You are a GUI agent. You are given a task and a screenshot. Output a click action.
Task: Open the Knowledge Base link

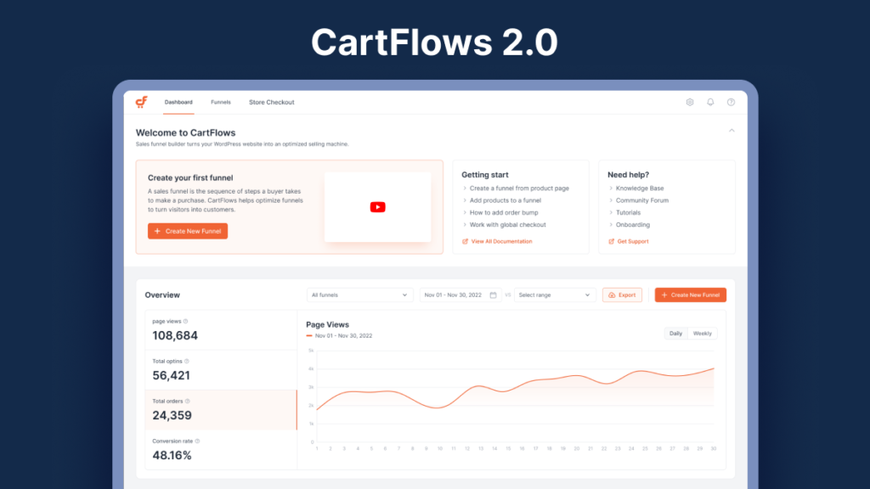pos(640,188)
